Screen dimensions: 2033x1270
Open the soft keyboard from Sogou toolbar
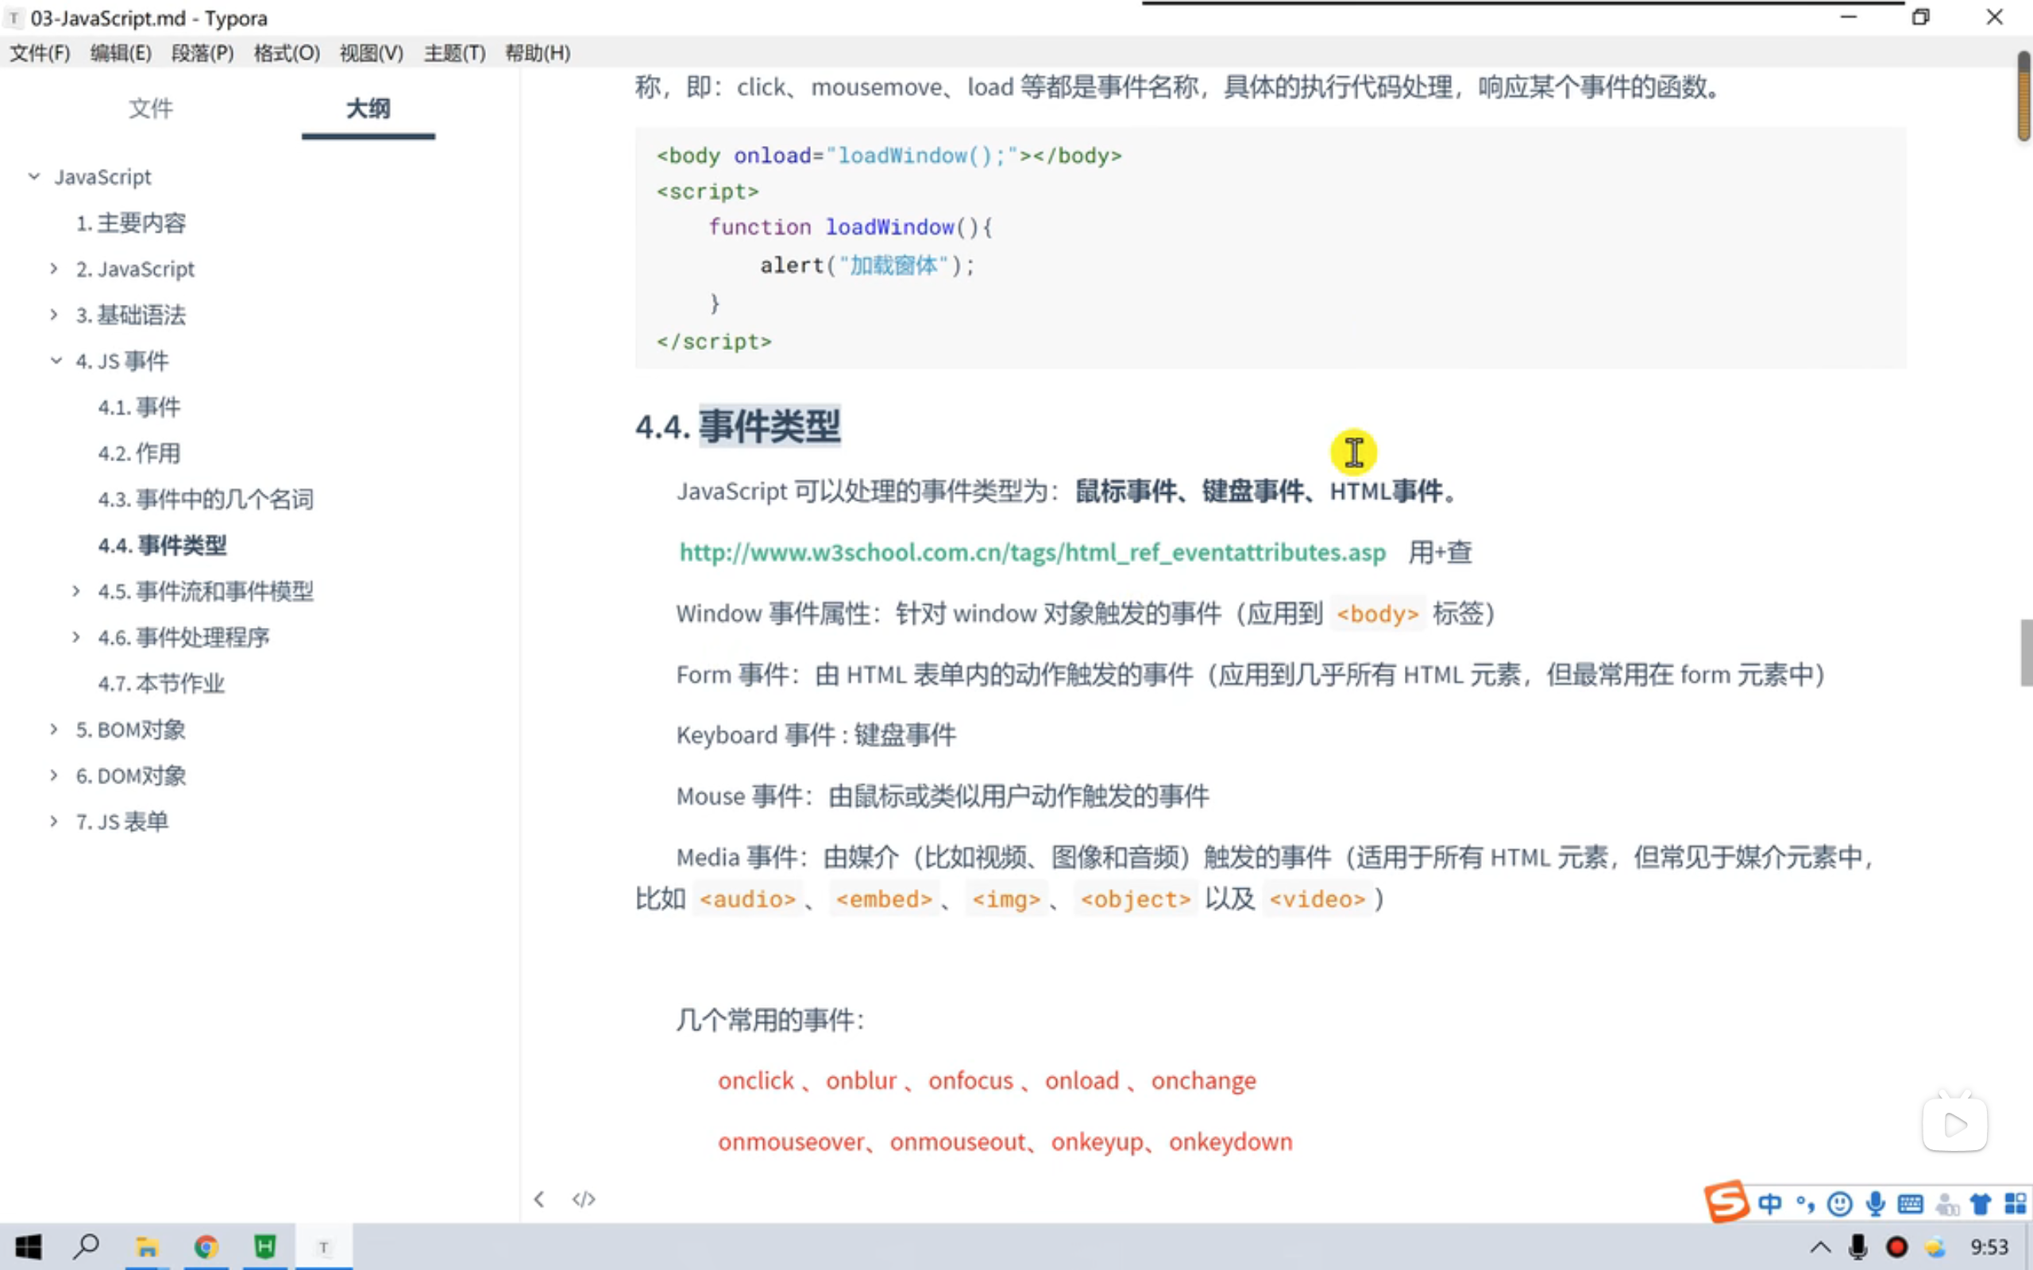click(x=1911, y=1202)
